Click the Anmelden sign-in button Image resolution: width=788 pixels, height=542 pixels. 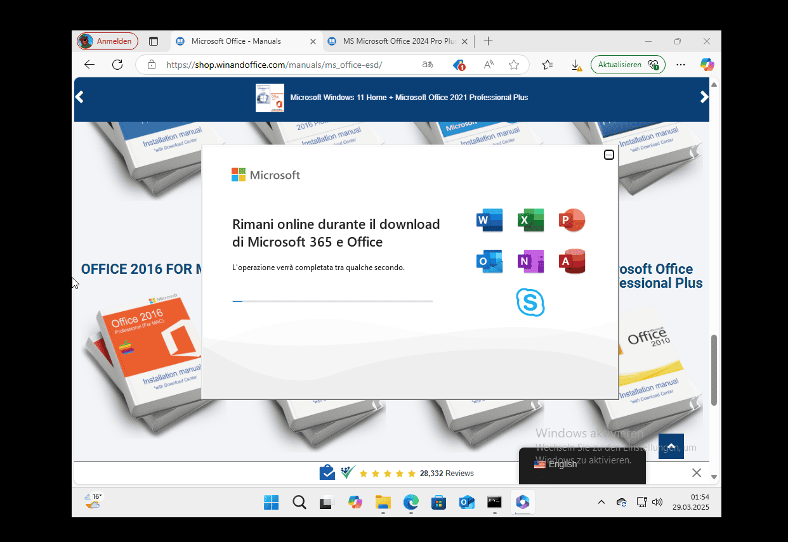tap(107, 41)
